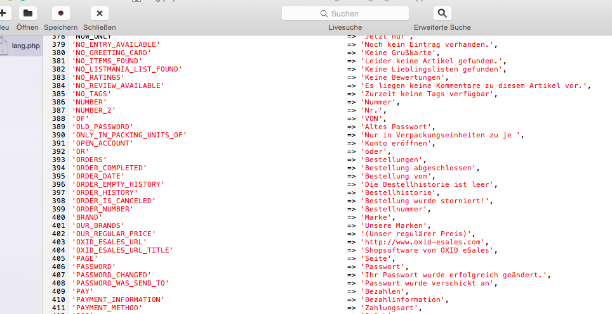612x314 pixels.
Task: Select lang.php document in the sidebar list
Action: (25, 46)
